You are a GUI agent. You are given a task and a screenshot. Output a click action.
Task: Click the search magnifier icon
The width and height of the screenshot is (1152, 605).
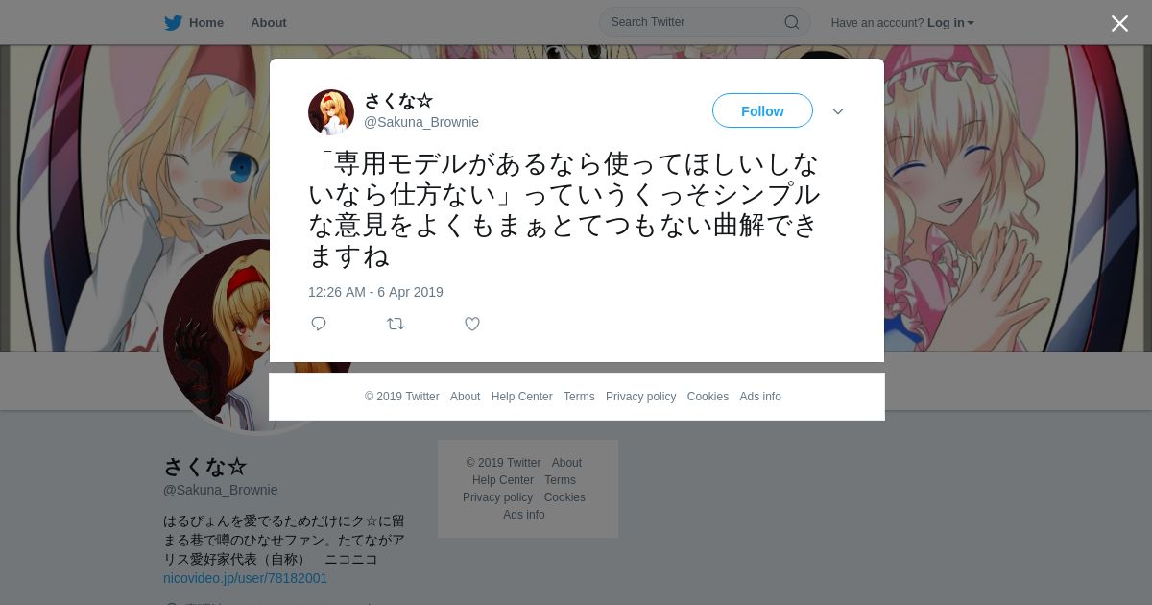[x=792, y=22]
